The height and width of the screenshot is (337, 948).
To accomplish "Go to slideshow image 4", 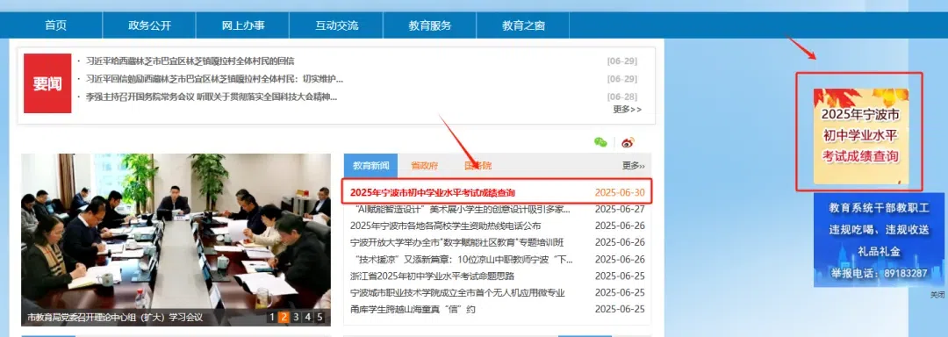I will click(308, 317).
